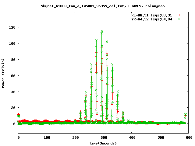Click the 80 tick label on y-axis
Screen dimensions: 195x146
(x=13, y=60)
